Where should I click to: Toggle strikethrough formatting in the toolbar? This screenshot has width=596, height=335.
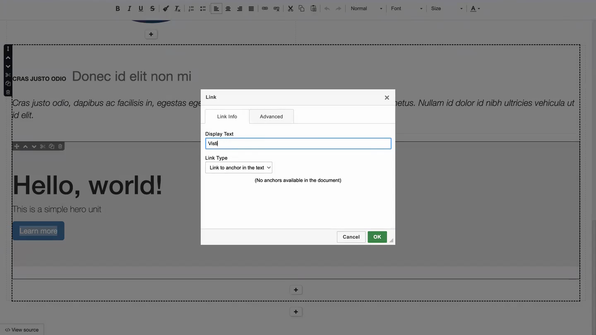(x=152, y=9)
